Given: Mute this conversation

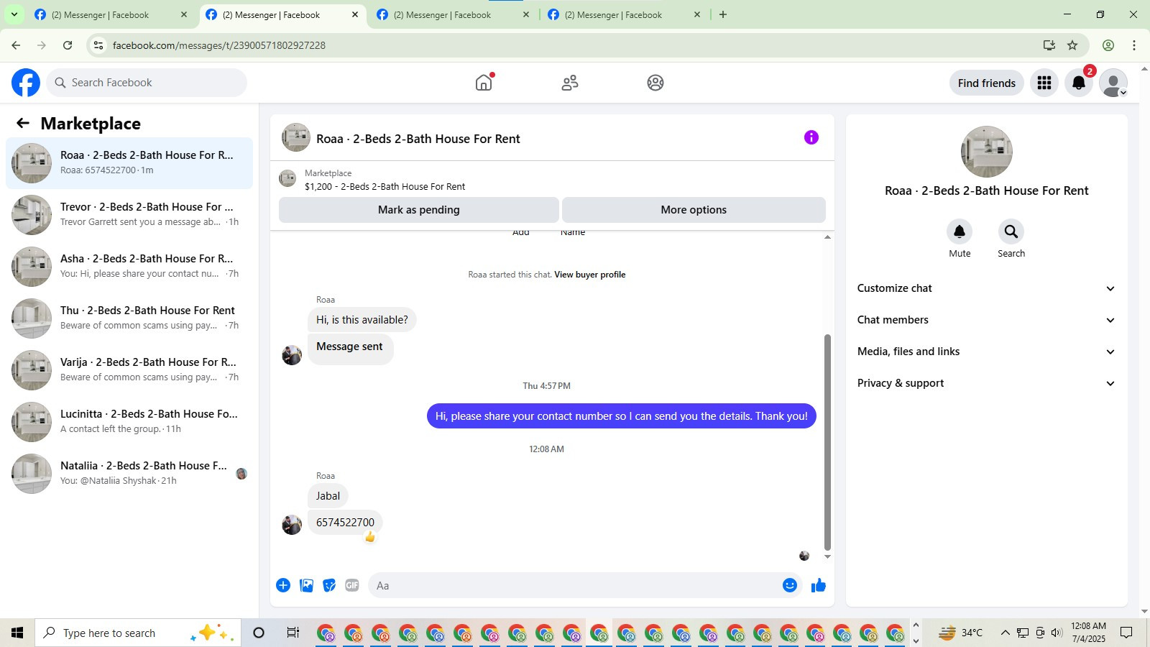Looking at the screenshot, I should (x=960, y=231).
